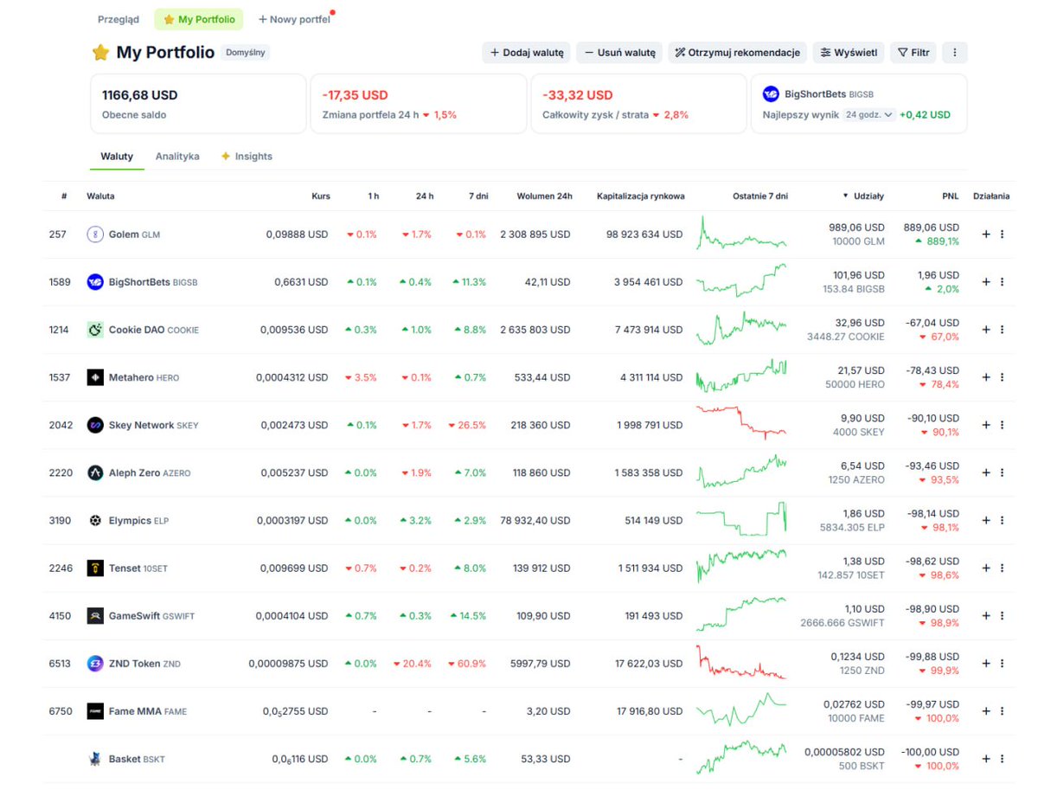
Task: Click the Usuń walutę button
Action: tap(620, 53)
